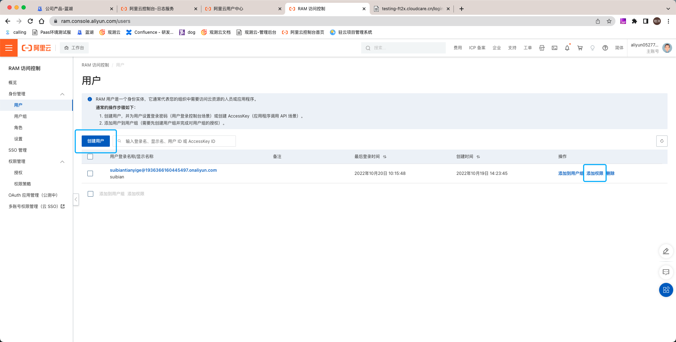Viewport: 676px width, 342px height.
Task: Open the help question mark icon
Action: [605, 48]
